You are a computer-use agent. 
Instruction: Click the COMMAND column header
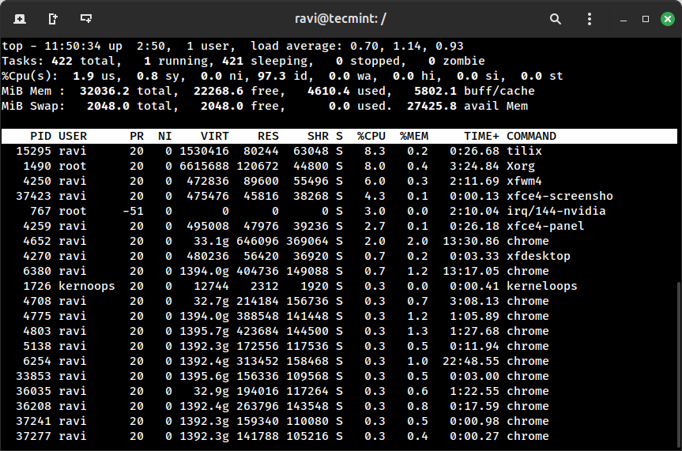(531, 136)
